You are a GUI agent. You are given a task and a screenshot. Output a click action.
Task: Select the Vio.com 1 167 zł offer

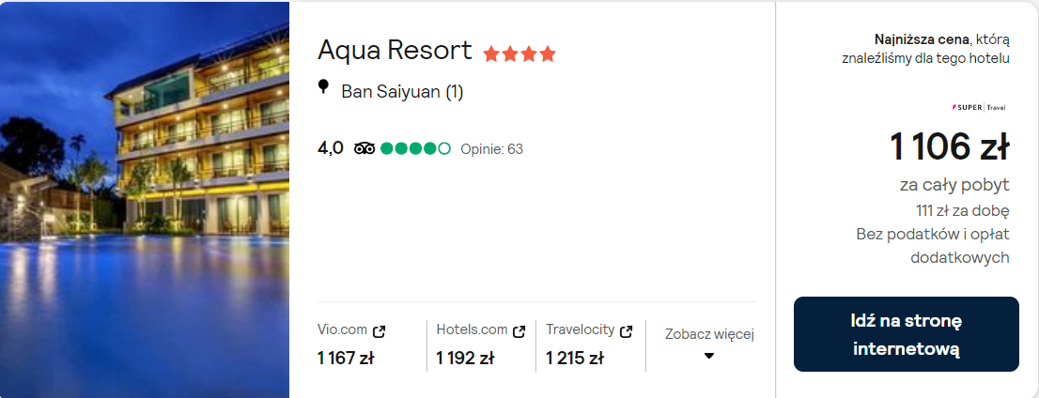pos(346,358)
